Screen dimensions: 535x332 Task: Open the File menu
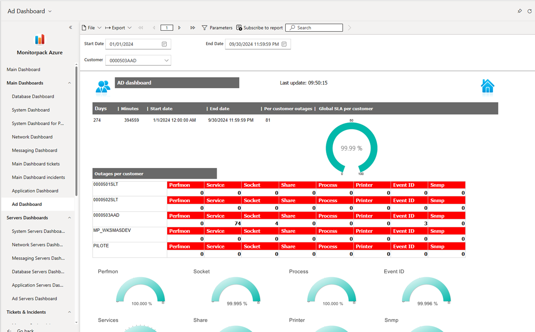tap(91, 28)
